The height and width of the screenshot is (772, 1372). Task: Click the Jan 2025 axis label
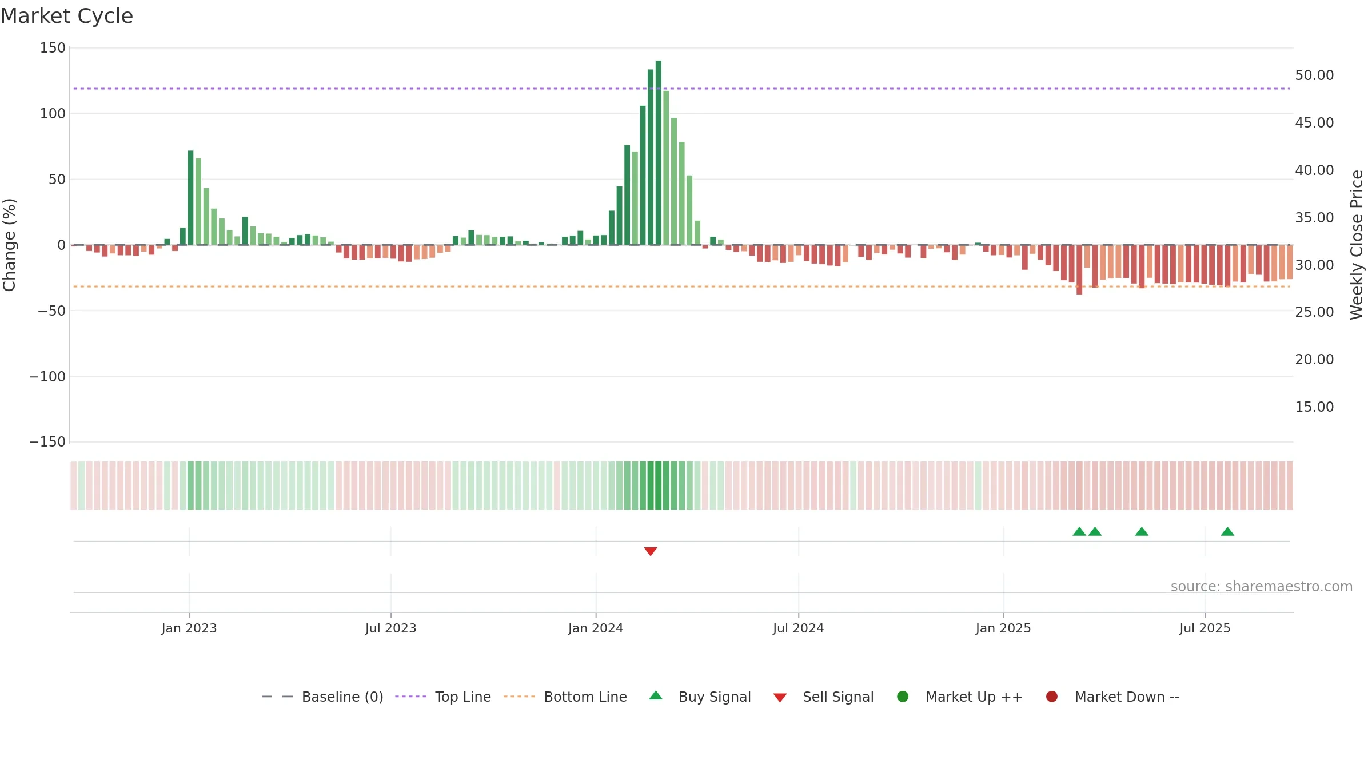coord(1003,628)
